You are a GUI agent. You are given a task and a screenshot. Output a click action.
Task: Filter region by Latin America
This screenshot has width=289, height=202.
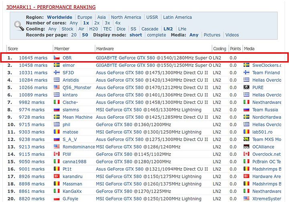tap(177, 17)
